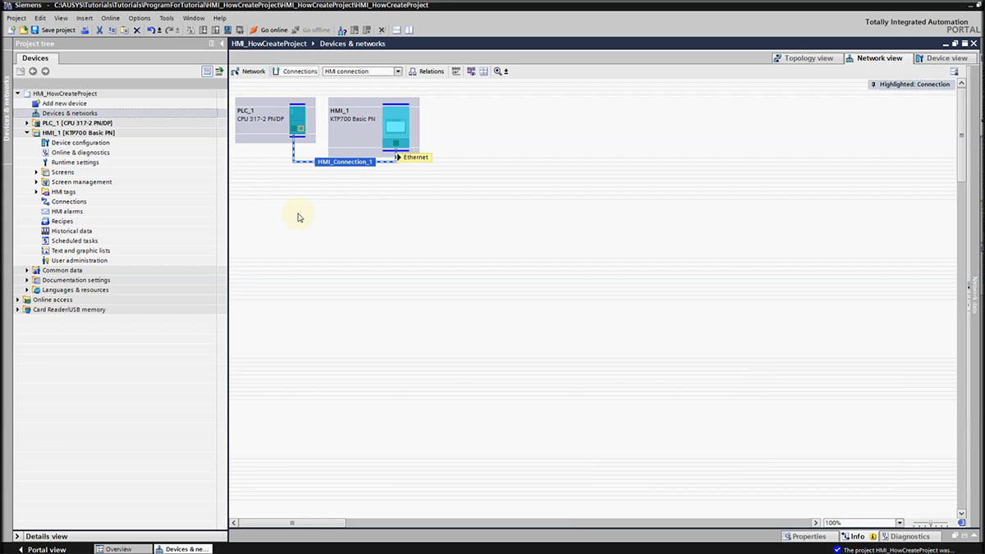Screen dimensions: 985x554
Task: Open the Insert menu
Action: [x=85, y=18]
